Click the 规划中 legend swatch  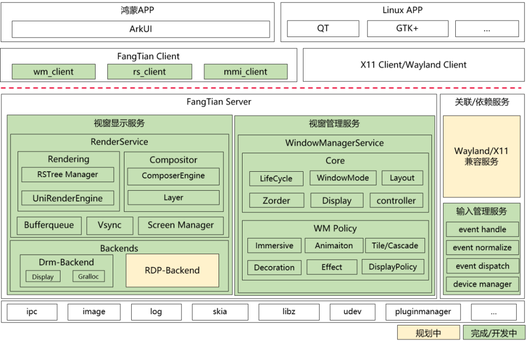pyautogui.click(x=428, y=333)
